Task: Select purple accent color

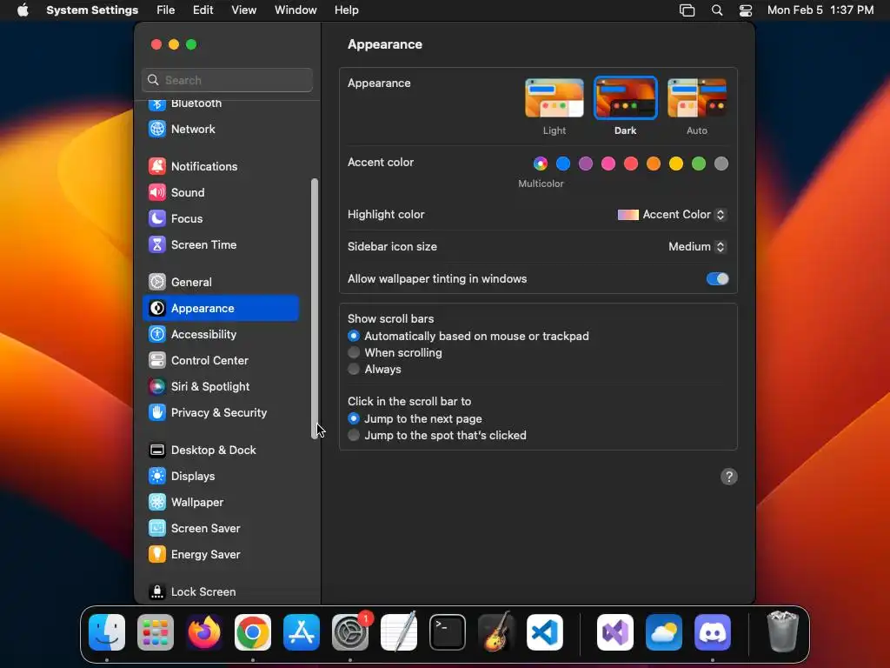Action: point(586,164)
